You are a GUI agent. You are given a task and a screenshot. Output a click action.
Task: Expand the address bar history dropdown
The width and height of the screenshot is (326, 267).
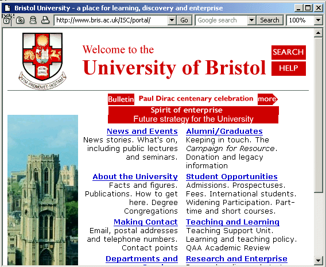172,20
